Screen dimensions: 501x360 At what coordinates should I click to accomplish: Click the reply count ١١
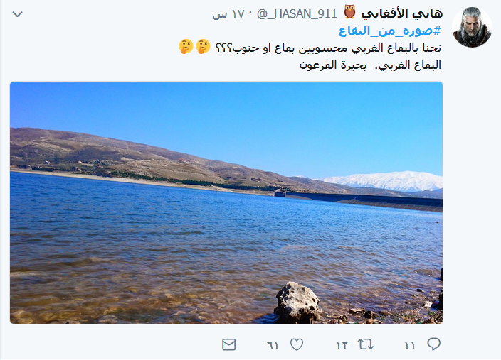[x=410, y=345]
